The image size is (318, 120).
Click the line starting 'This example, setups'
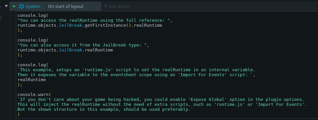[136, 70]
